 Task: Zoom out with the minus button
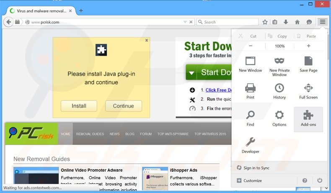click(x=251, y=46)
